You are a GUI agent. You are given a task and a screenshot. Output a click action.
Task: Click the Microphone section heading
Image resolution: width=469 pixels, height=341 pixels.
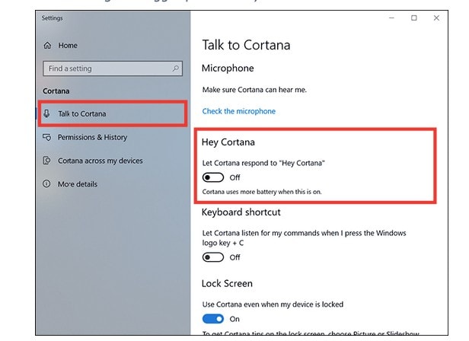click(x=228, y=69)
